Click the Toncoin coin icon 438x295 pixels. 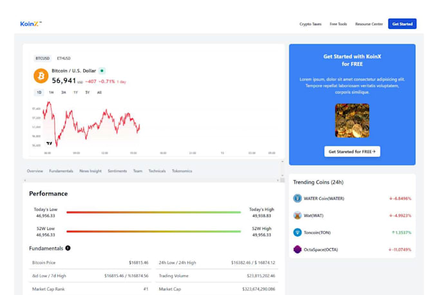[x=298, y=232]
